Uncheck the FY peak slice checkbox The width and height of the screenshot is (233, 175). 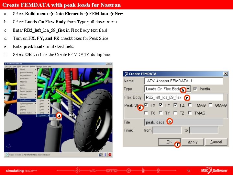pyautogui.click(x=161, y=105)
